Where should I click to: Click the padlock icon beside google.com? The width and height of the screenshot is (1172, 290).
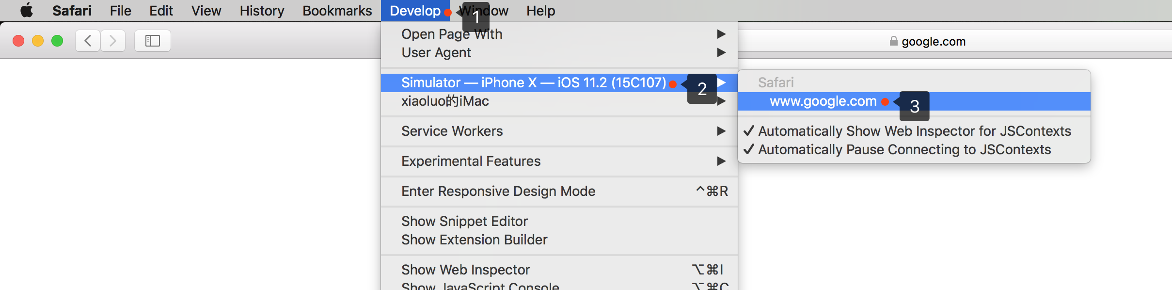click(x=893, y=41)
